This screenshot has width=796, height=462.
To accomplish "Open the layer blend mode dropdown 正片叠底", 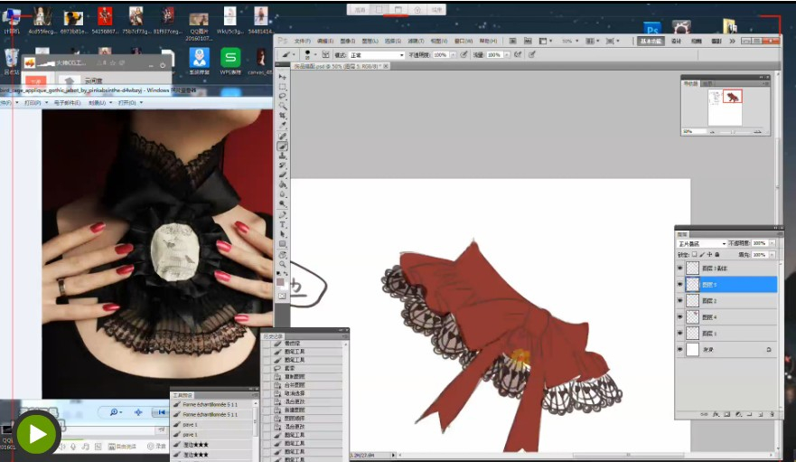I will pyautogui.click(x=702, y=243).
